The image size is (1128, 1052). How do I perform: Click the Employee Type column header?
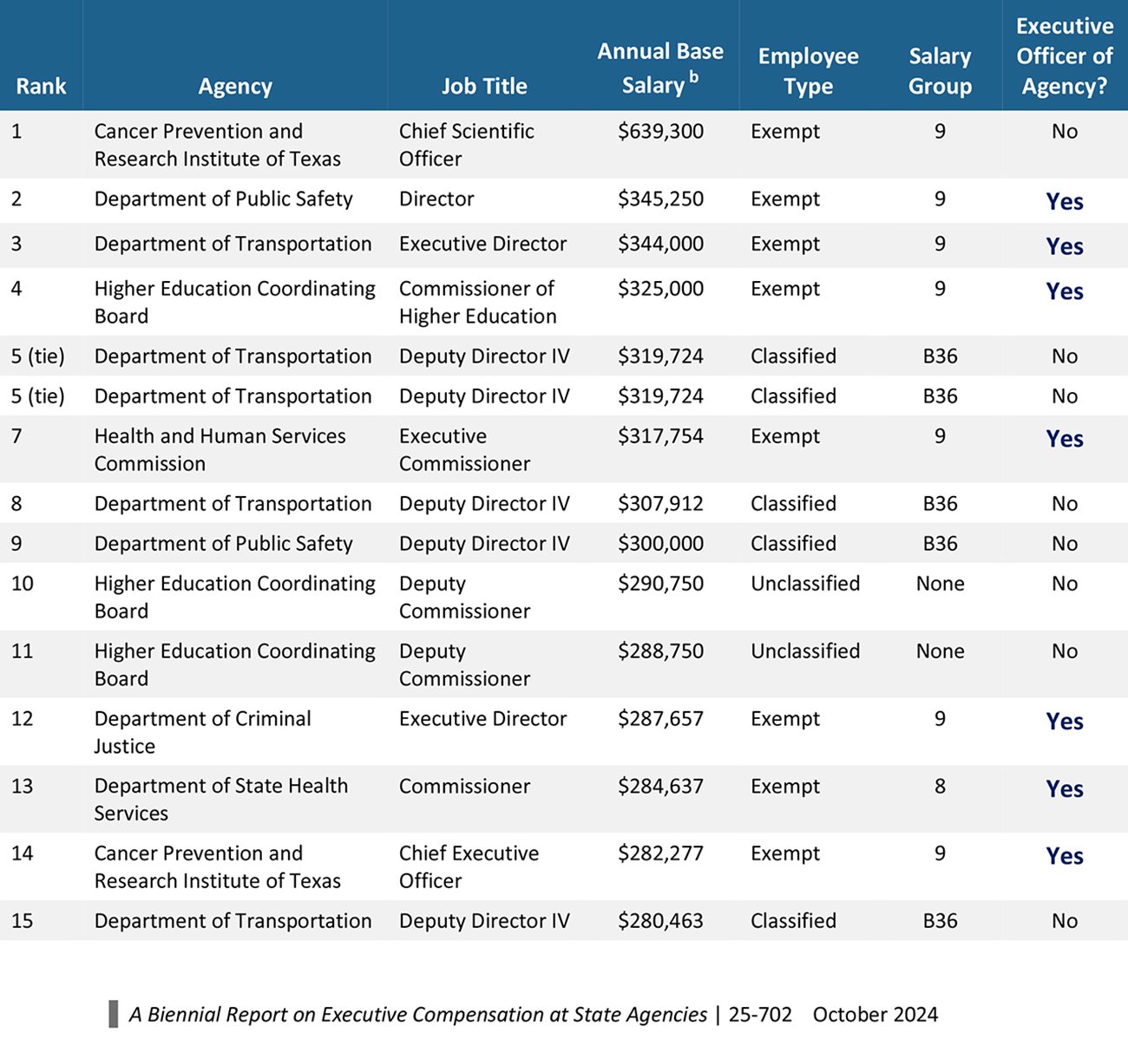click(x=808, y=71)
